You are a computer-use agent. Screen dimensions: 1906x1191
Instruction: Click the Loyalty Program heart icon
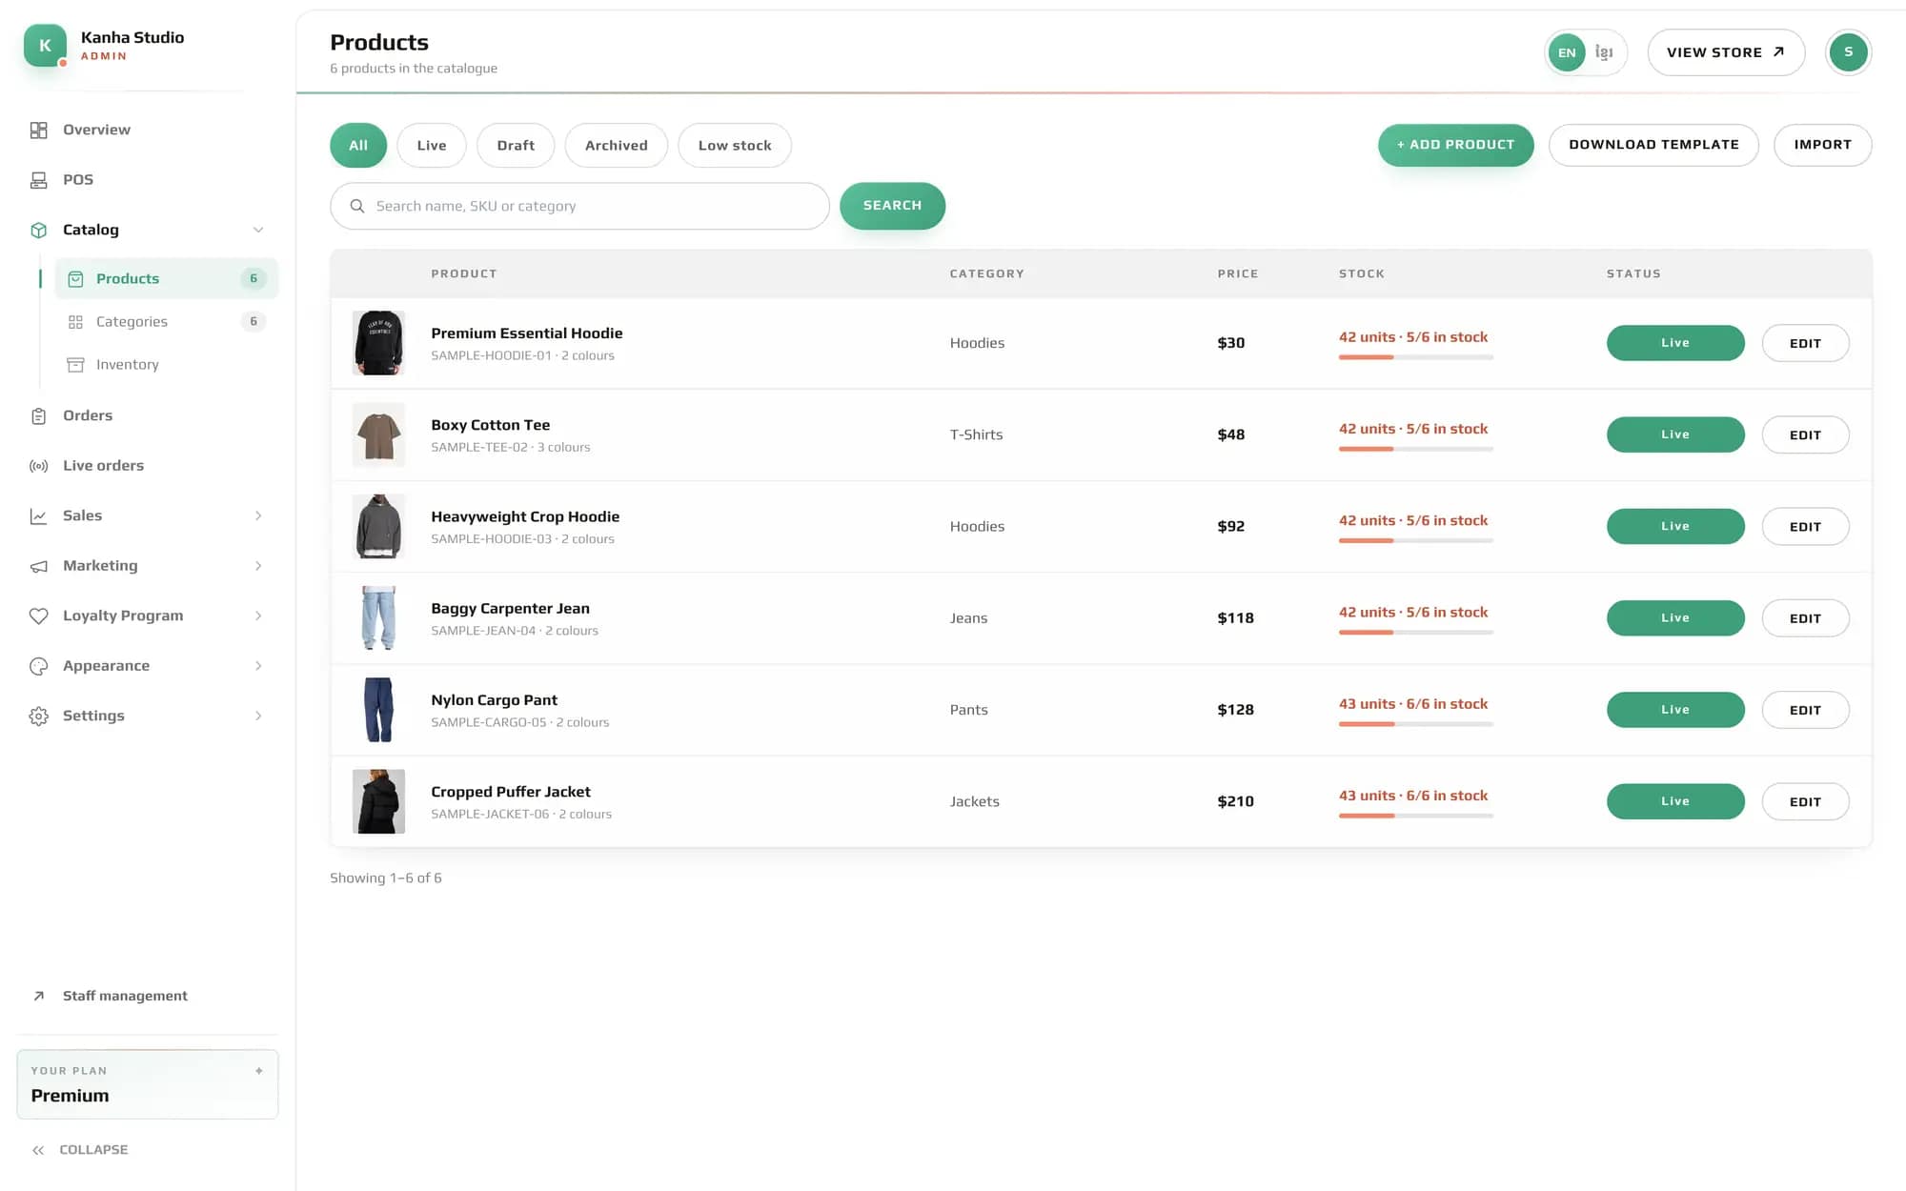point(38,616)
